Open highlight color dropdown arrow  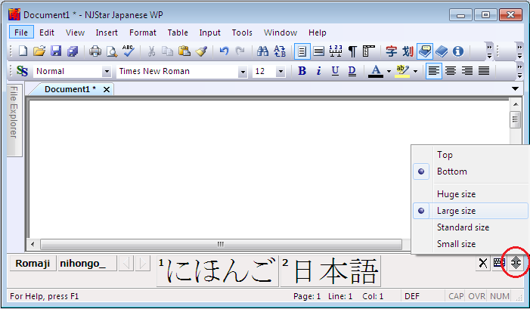coord(415,71)
